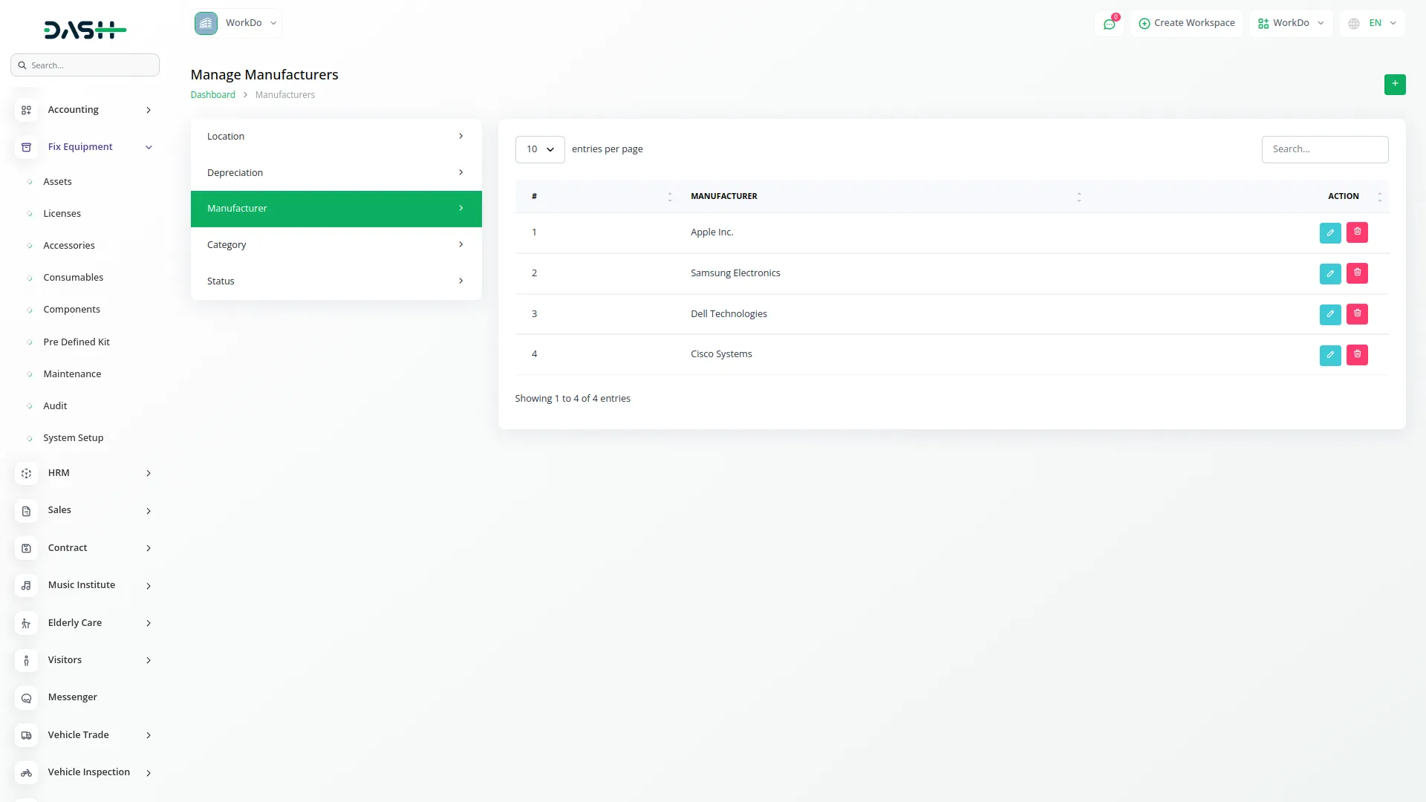Open the EN language dropdown

(1373, 23)
